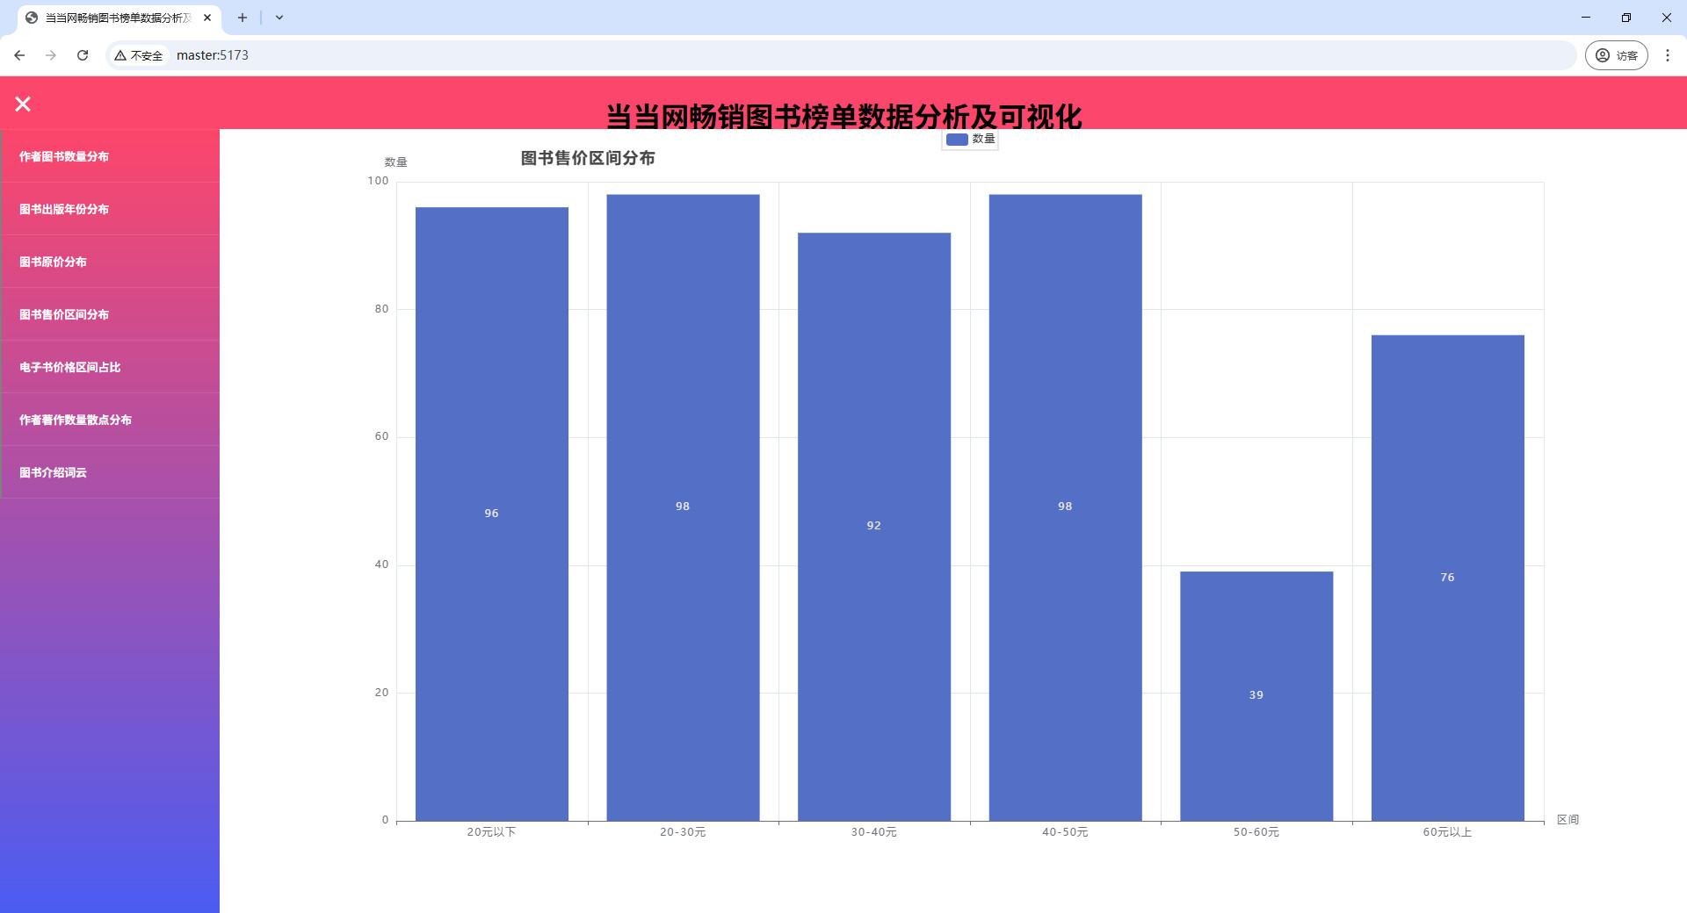Click the y-axis tick label 100
Image resolution: width=1687 pixels, height=913 pixels.
[x=378, y=181]
